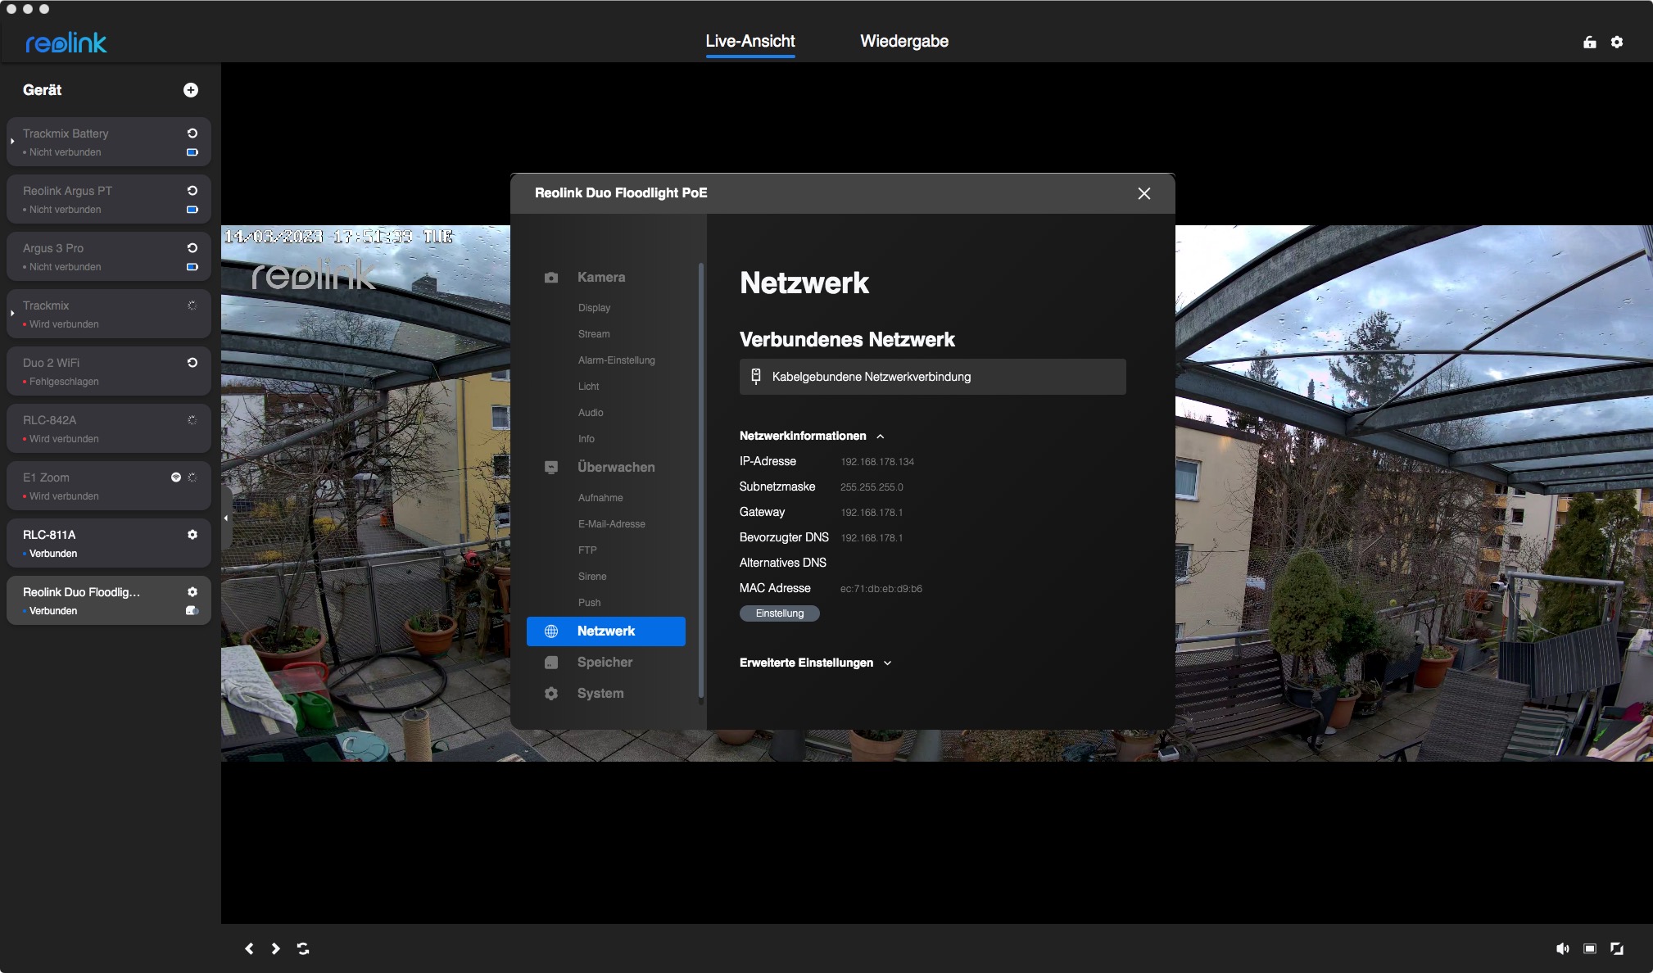Retry connection for Duo 2 WiFi
Image resolution: width=1653 pixels, height=973 pixels.
click(192, 363)
